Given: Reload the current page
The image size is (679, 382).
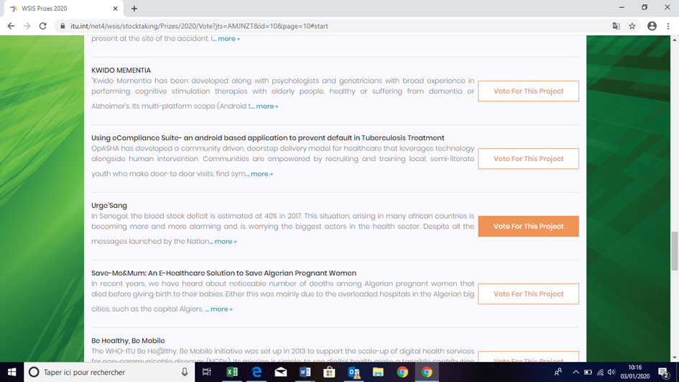Looking at the screenshot, I should click(43, 26).
